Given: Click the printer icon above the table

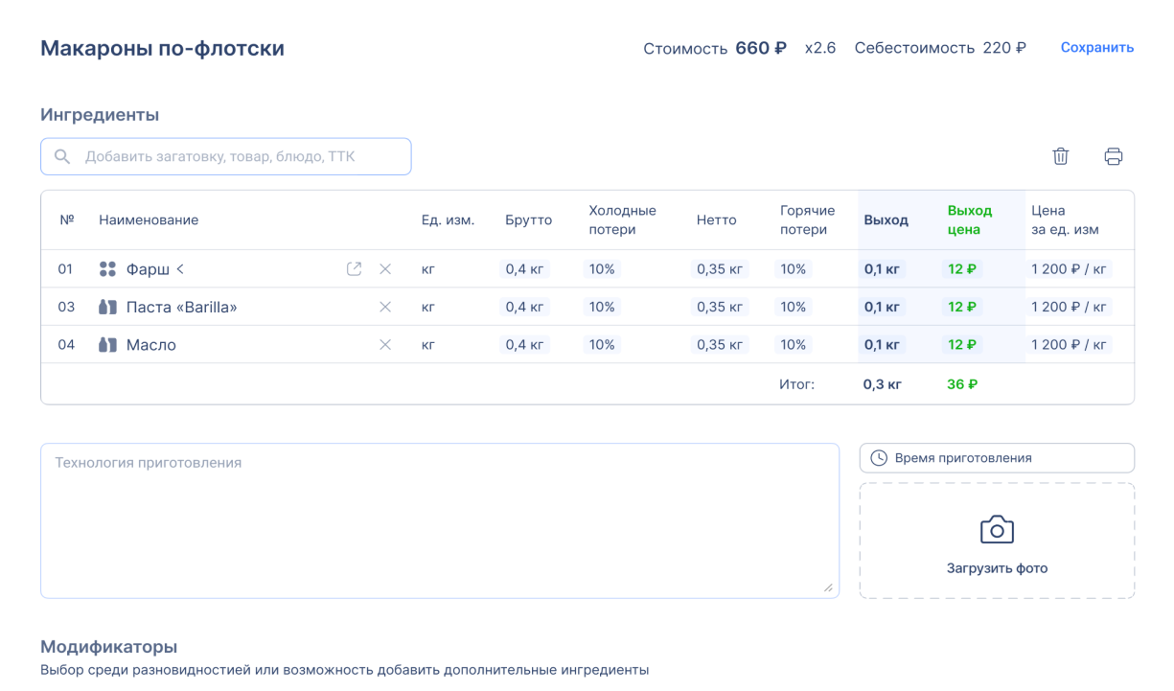Looking at the screenshot, I should (1113, 156).
